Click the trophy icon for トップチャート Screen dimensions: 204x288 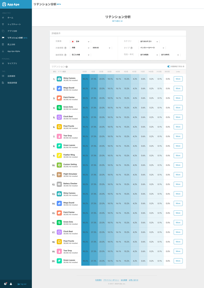point(3,24)
